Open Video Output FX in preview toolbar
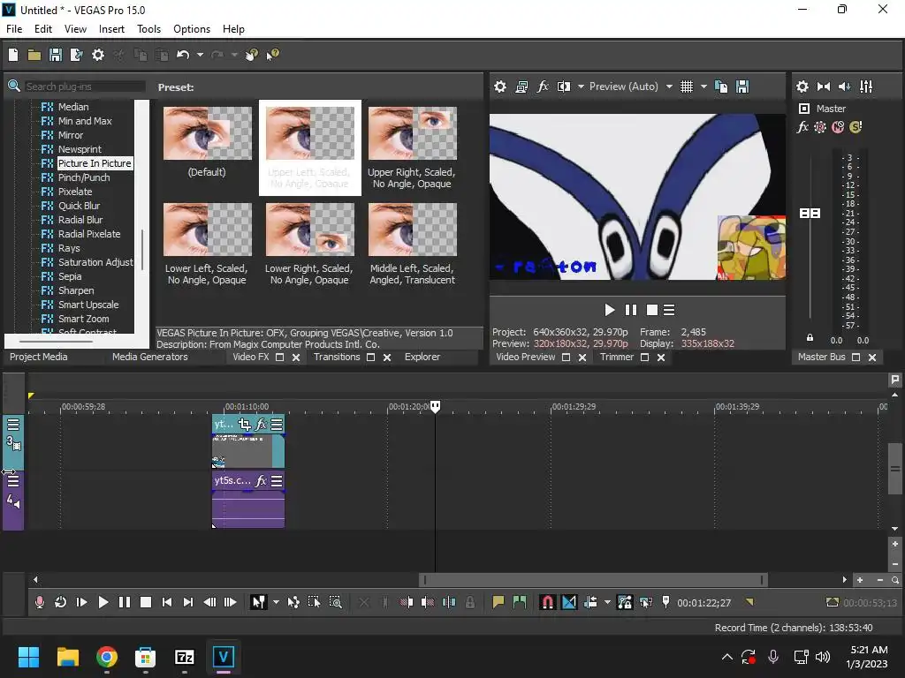Viewport: 905px width, 678px height. click(543, 87)
